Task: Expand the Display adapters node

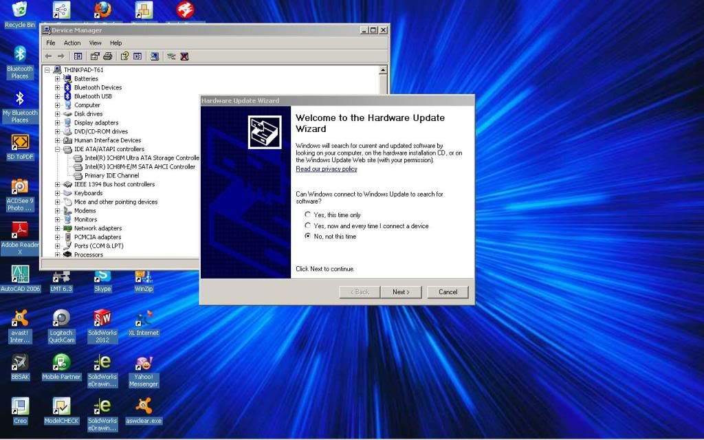Action: (x=57, y=123)
